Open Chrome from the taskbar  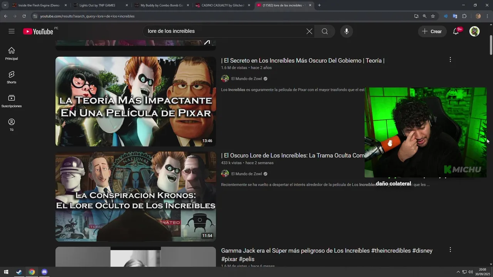(32, 272)
